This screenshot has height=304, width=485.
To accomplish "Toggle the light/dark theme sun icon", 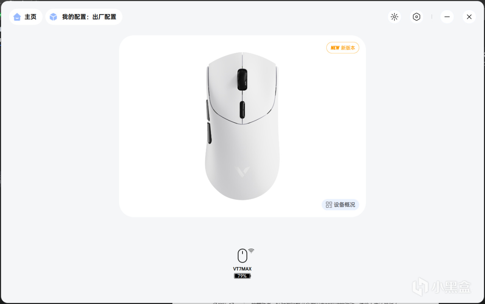I will tap(394, 17).
